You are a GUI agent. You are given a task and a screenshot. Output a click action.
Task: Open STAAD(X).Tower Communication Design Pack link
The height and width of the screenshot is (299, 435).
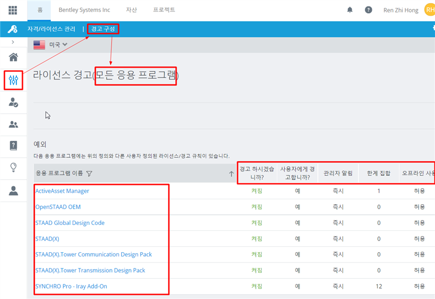pos(94,254)
